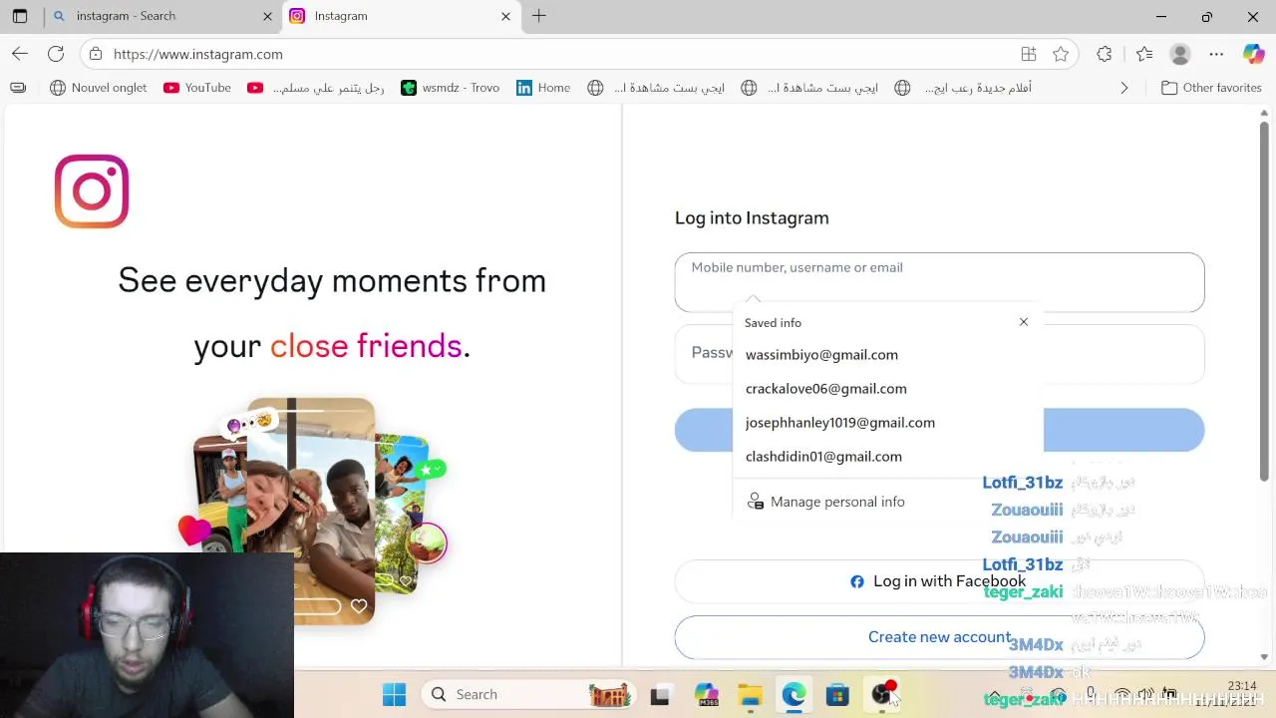This screenshot has height=718, width=1276.
Task: Open a new browser tab
Action: pos(539,16)
